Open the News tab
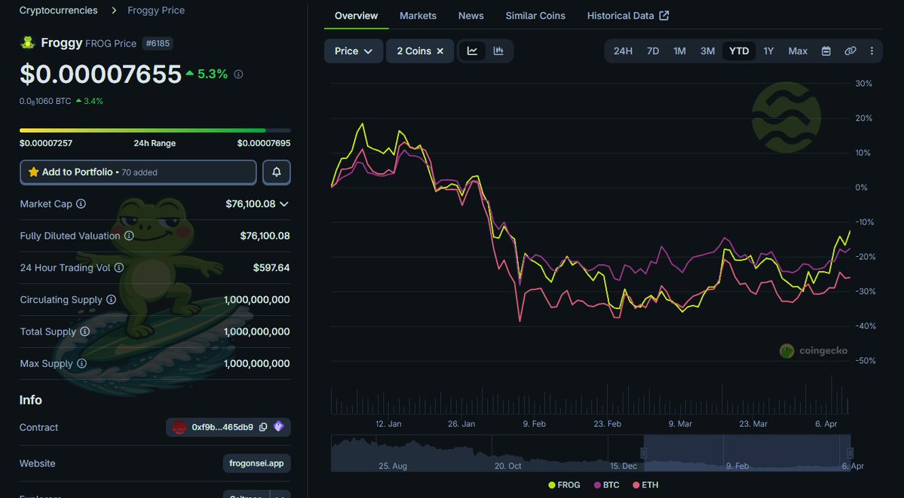 [471, 16]
